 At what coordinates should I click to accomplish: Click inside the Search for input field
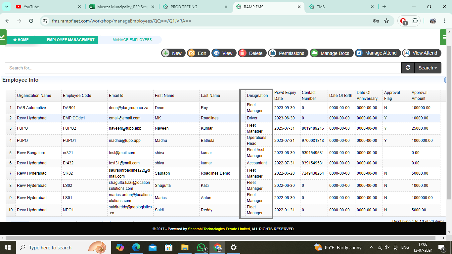[132, 67]
